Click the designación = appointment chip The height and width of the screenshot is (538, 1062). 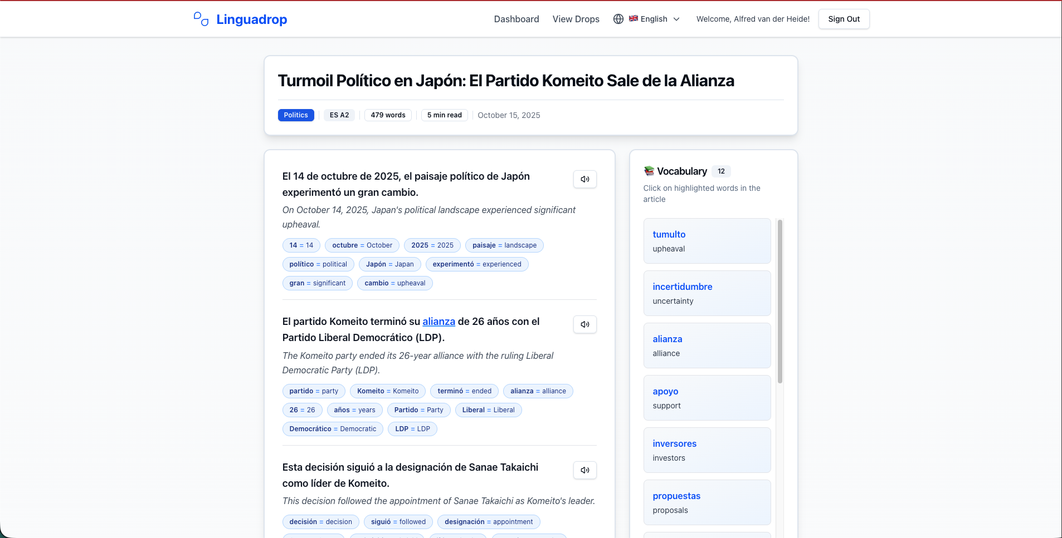point(489,522)
